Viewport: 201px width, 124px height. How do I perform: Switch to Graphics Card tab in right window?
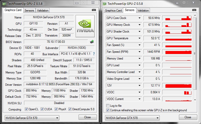pyautogui.click(x=113, y=10)
